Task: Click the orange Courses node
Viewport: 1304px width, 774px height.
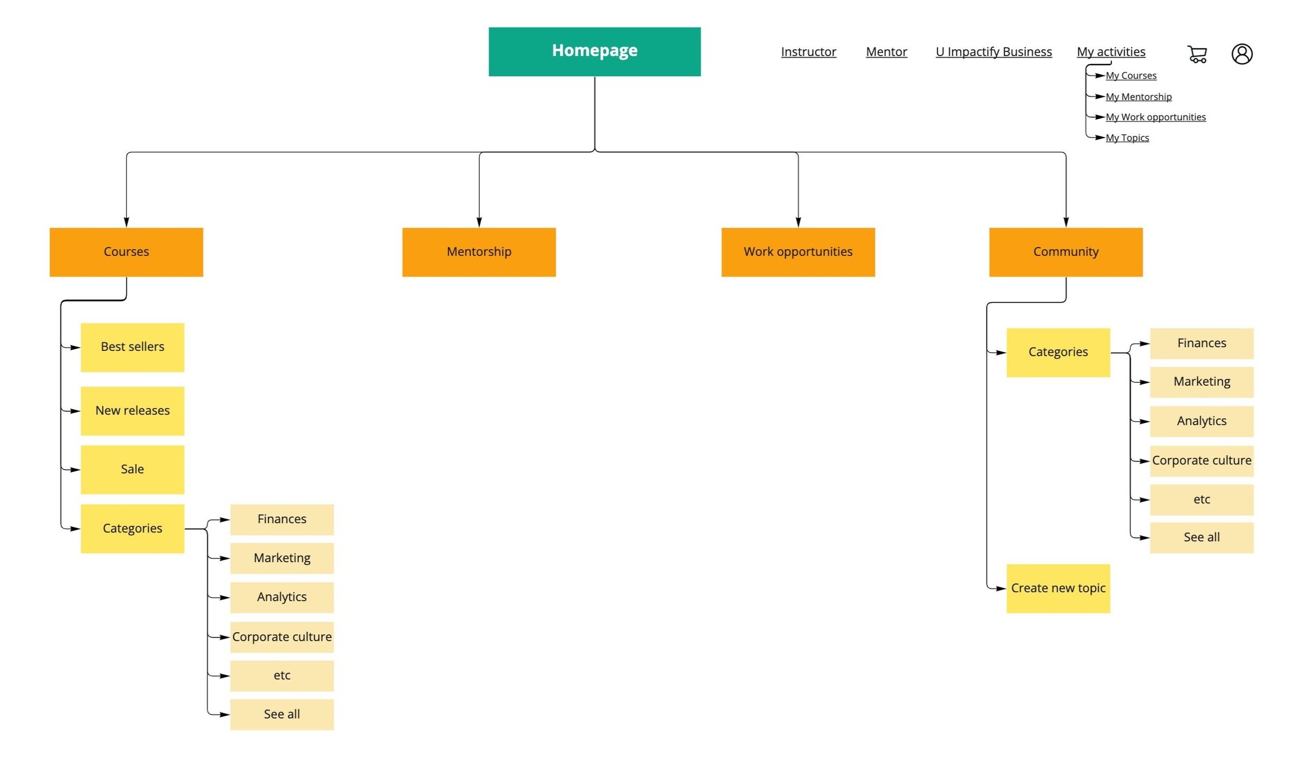Action: (x=126, y=252)
